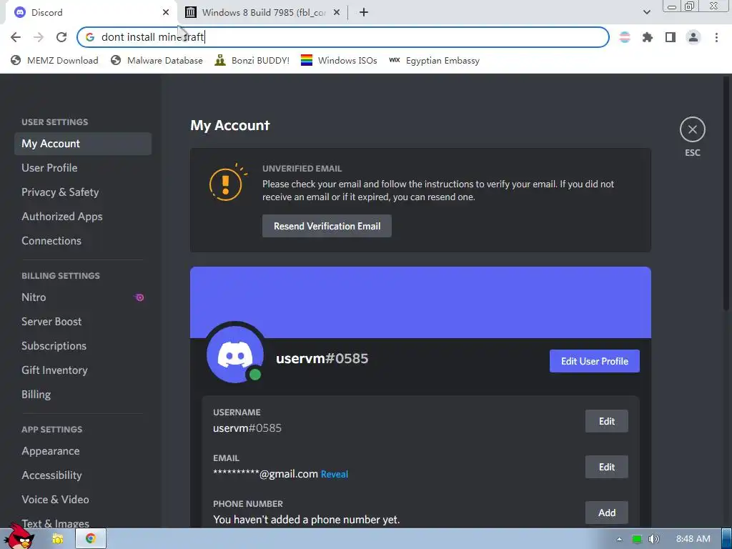732x549 pixels.
Task: Close the Windows 8 Build 7985 tab
Action: coord(336,13)
